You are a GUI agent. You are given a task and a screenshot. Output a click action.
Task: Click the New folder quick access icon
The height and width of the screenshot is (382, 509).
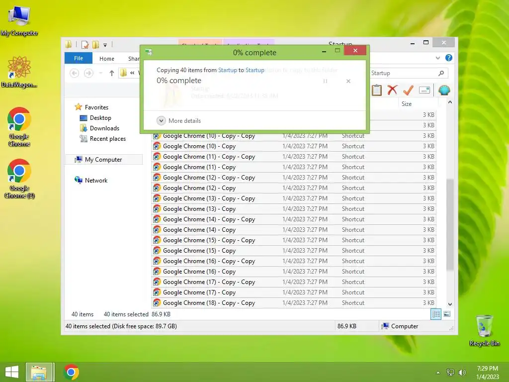96,44
